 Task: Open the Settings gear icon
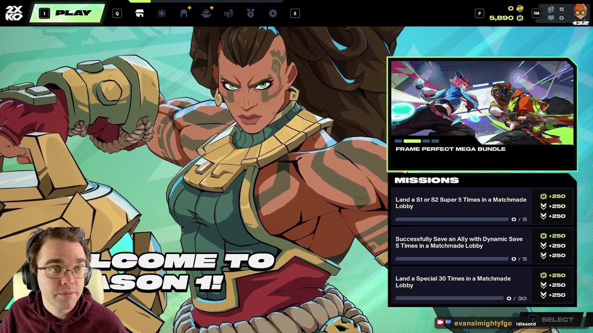273,13
